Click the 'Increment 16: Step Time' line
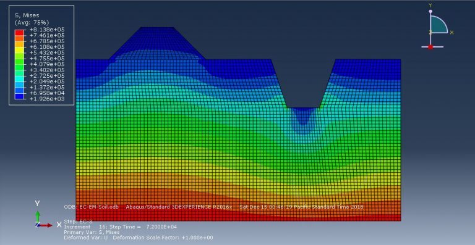 (x=120, y=227)
